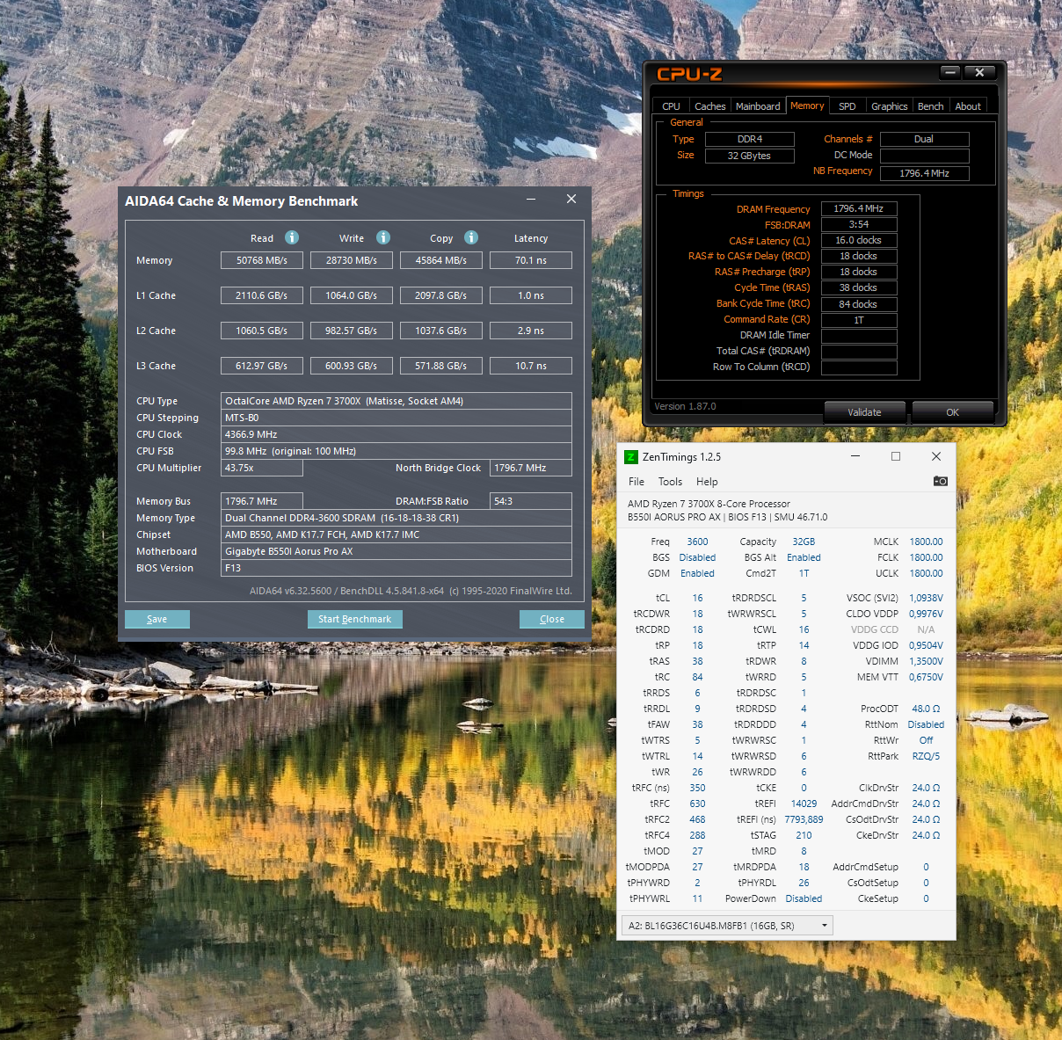Open the Bench tab in CPU-Z
The width and height of the screenshot is (1062, 1040).
pos(930,106)
